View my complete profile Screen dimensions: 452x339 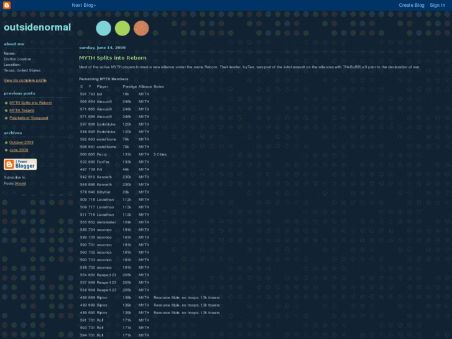pos(25,80)
